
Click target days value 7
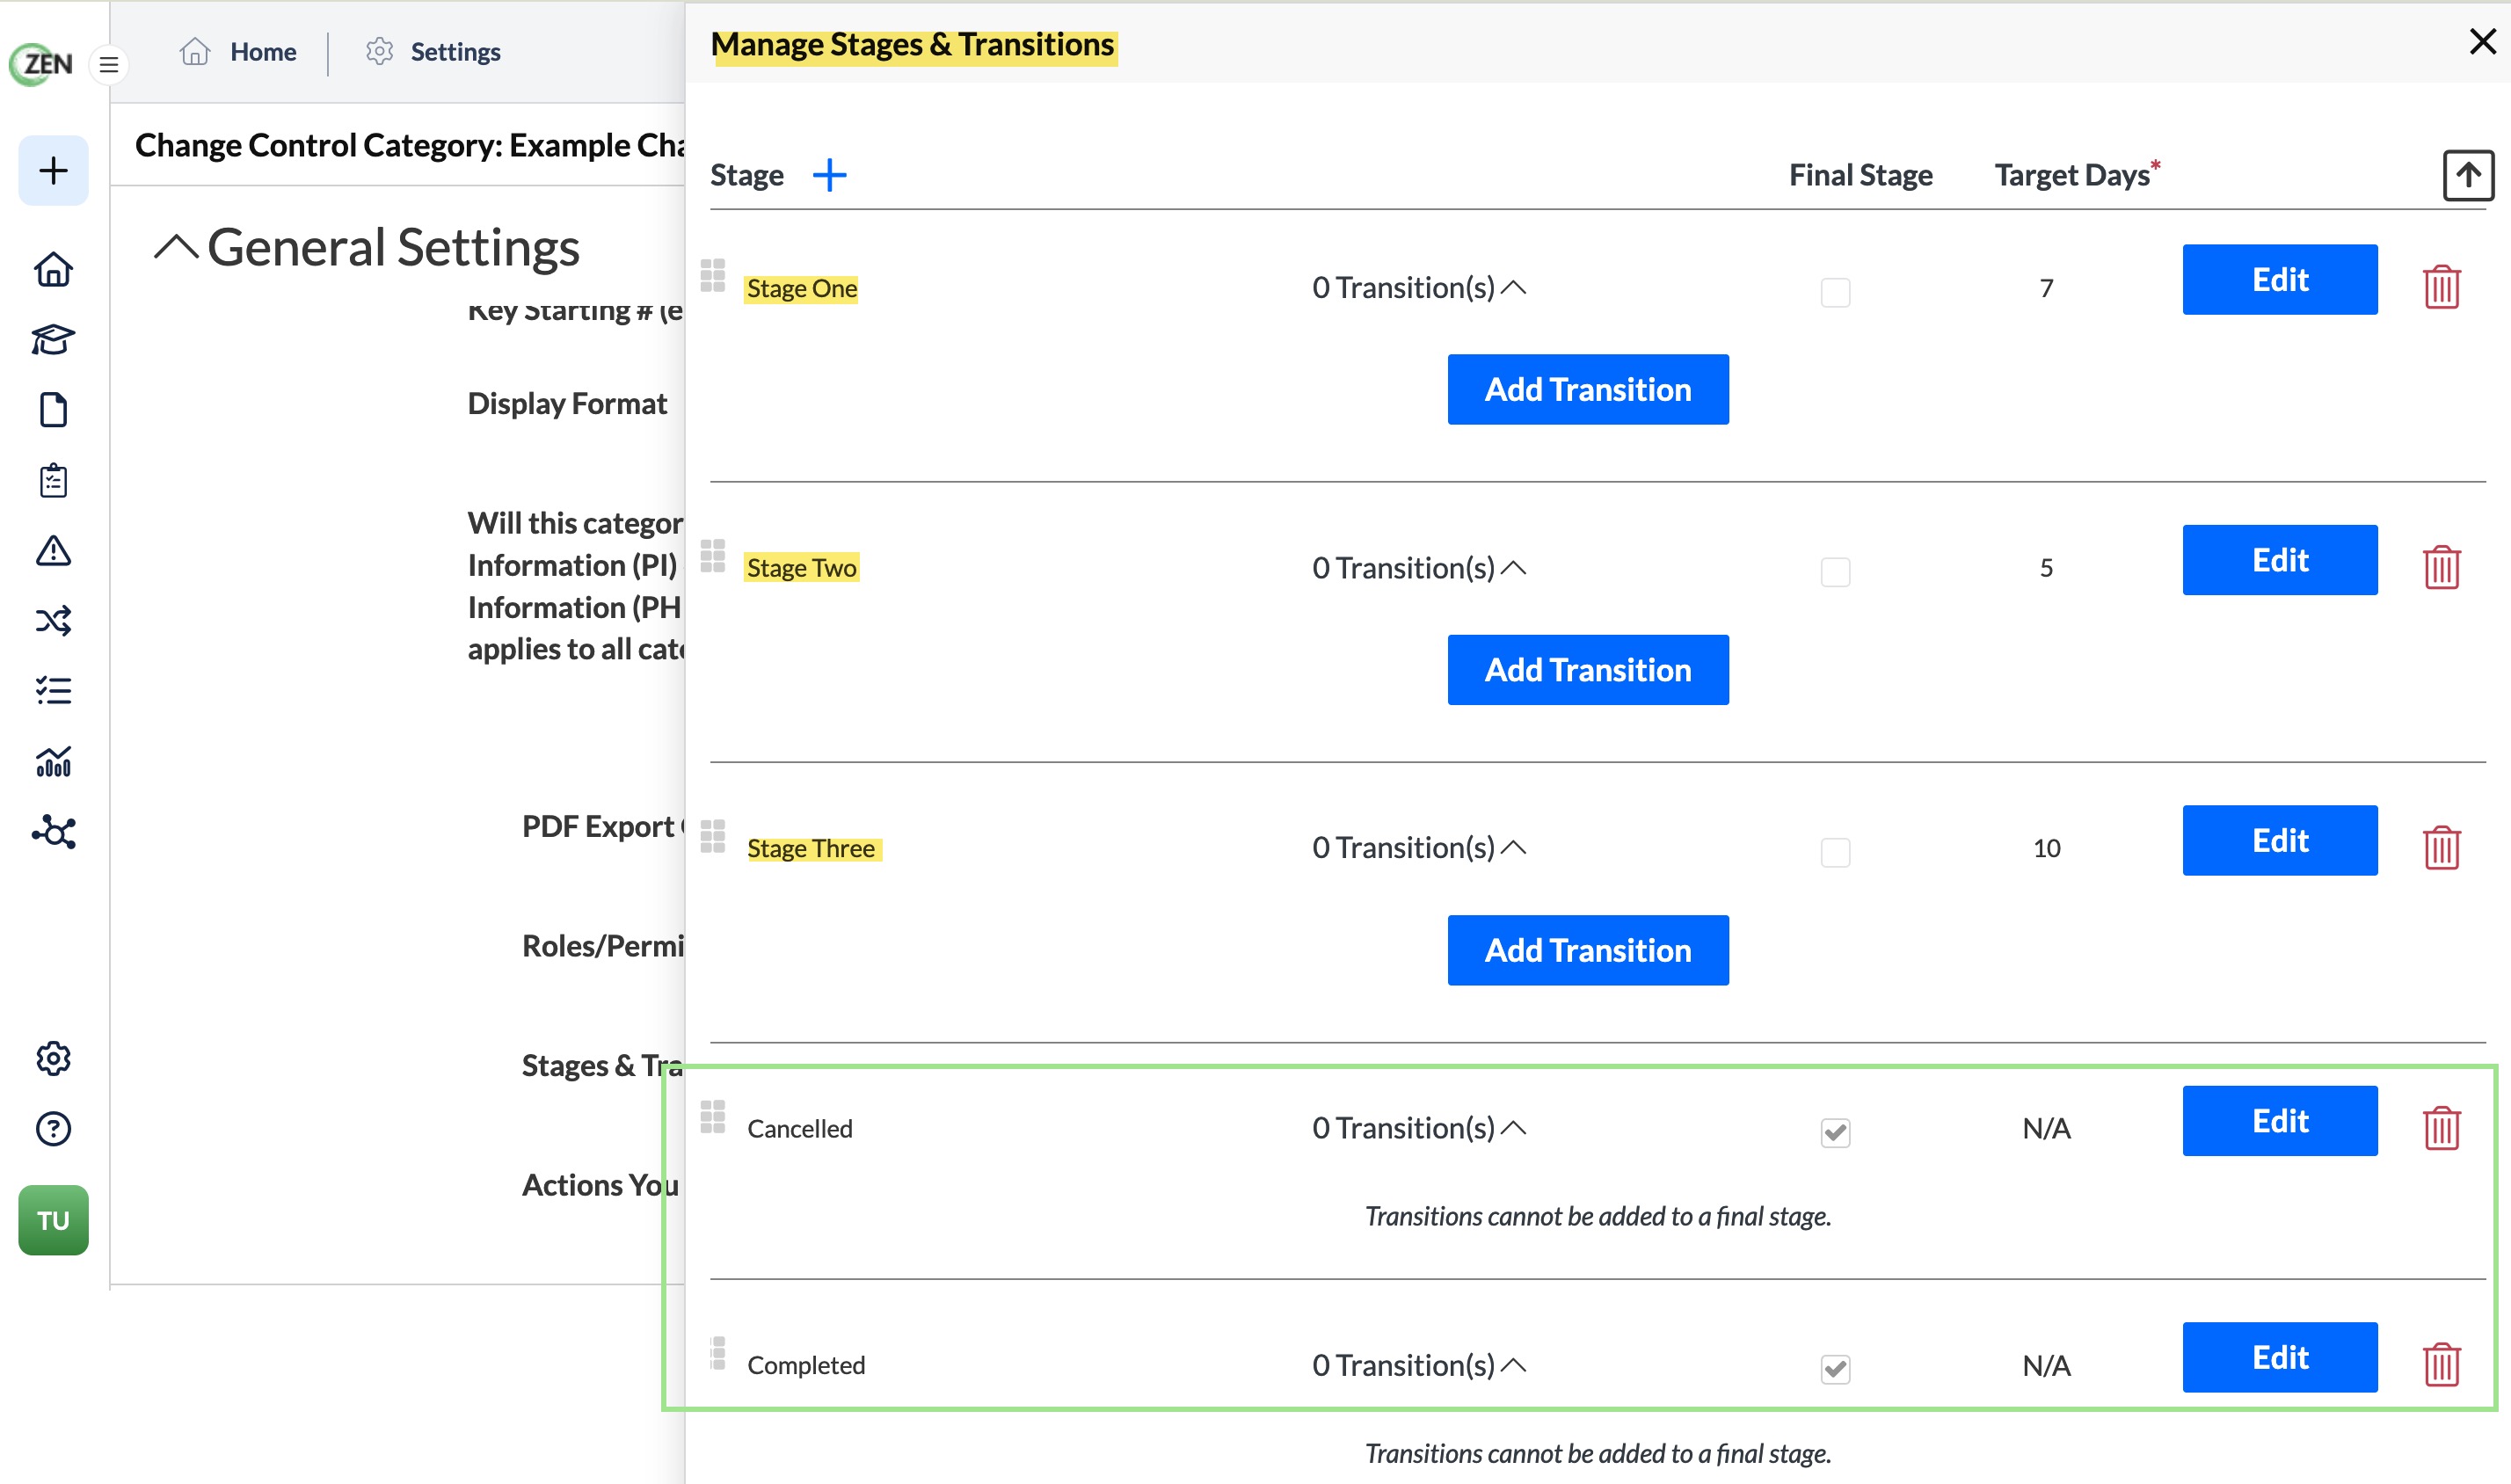point(2046,288)
